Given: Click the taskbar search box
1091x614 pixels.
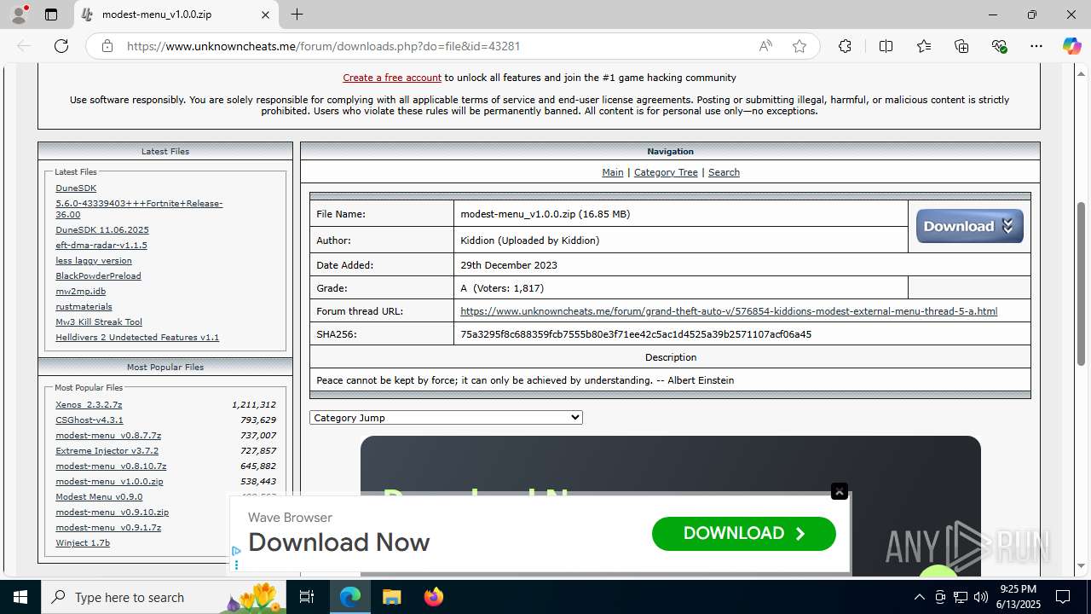Looking at the screenshot, I should 165,597.
